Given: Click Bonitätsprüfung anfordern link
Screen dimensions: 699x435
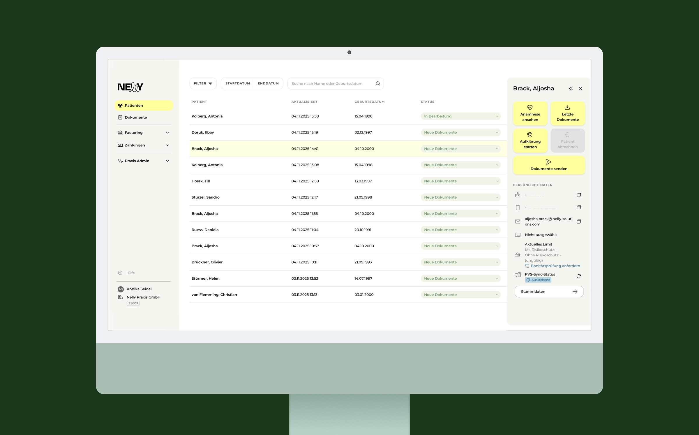Looking at the screenshot, I should (x=555, y=266).
